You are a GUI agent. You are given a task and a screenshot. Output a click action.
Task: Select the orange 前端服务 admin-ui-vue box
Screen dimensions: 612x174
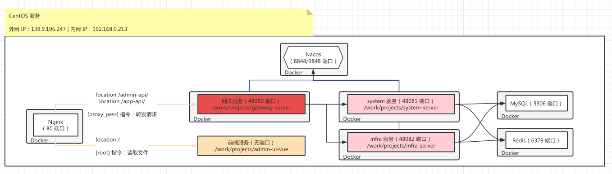coord(251,146)
